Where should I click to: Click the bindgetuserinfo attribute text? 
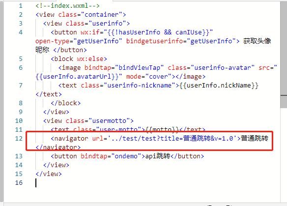pyautogui.click(x=154, y=41)
